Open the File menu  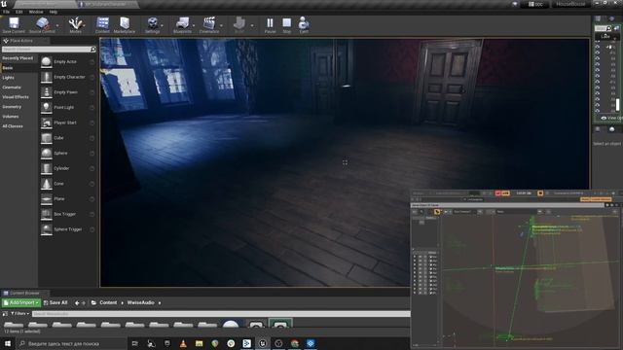[x=6, y=12]
